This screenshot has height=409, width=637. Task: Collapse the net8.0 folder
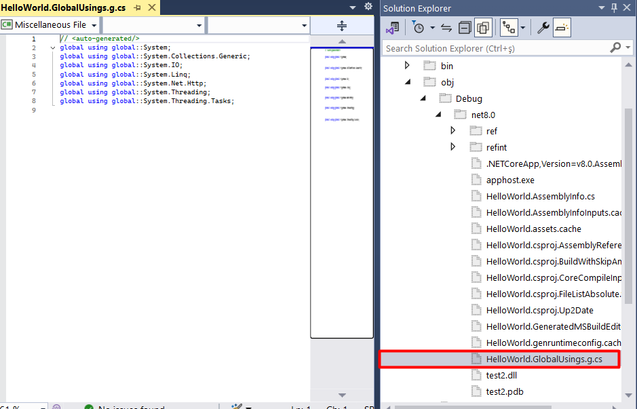tap(438, 115)
